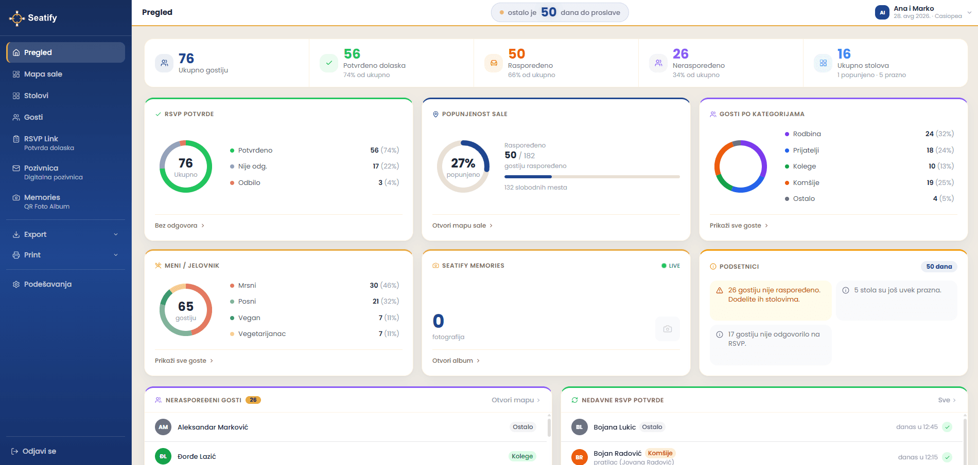Screen dimensions: 978x465
Task: Expand the Print menu chevron
Action: click(x=116, y=255)
